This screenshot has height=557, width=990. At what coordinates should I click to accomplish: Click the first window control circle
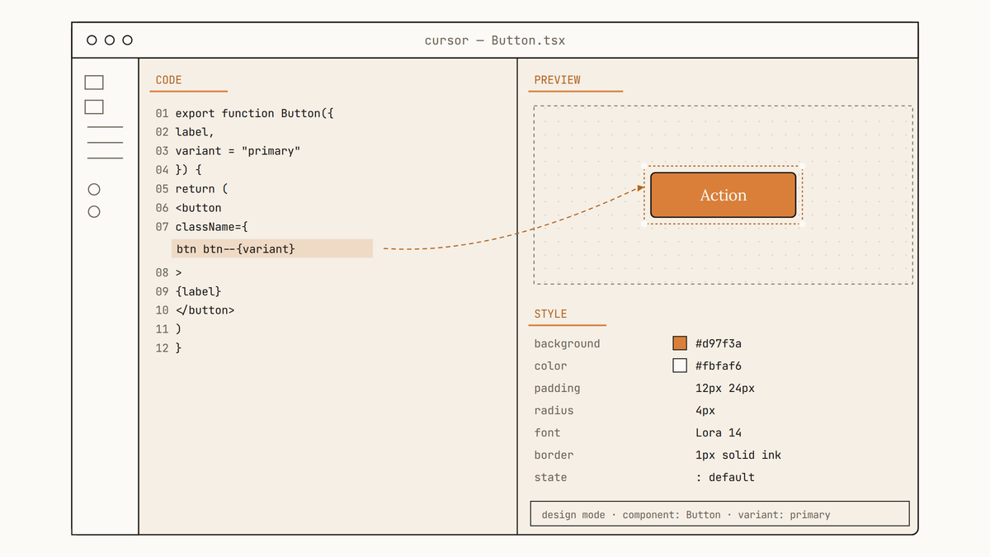92,40
